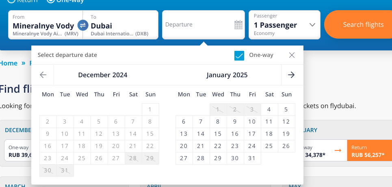The width and height of the screenshot is (392, 187).
Task: Advance to next month in calendar
Action: 291,75
